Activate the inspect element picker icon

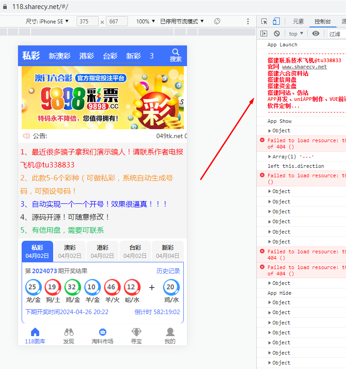click(264, 22)
